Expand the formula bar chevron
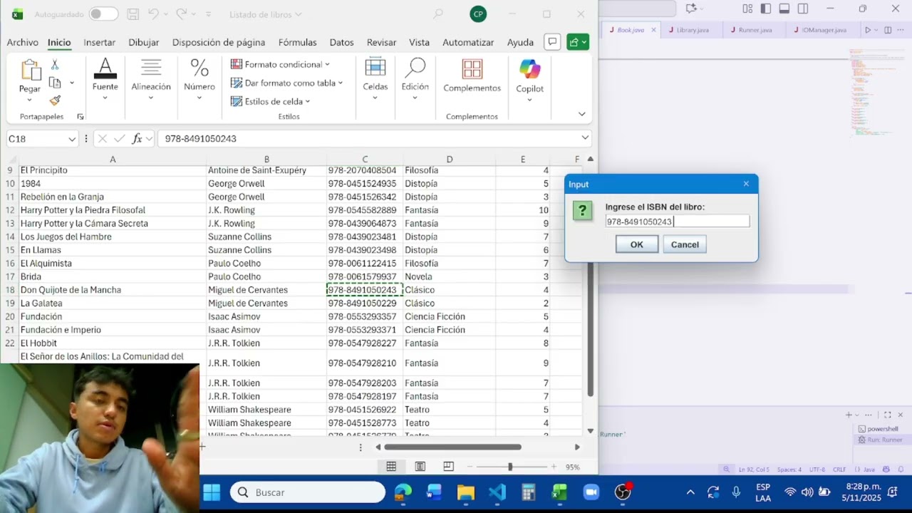 [585, 138]
